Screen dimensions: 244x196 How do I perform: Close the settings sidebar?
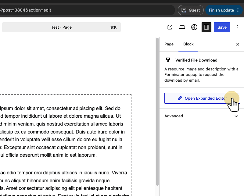tap(238, 44)
